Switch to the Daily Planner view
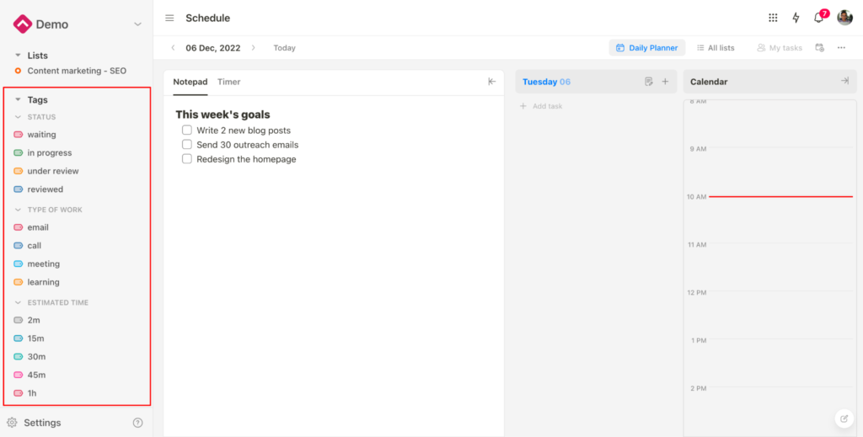 pos(646,48)
